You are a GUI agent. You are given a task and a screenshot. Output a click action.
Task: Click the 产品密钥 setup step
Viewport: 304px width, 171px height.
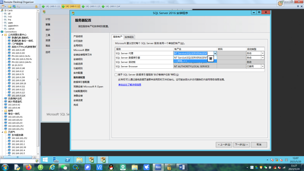pos(78,36)
